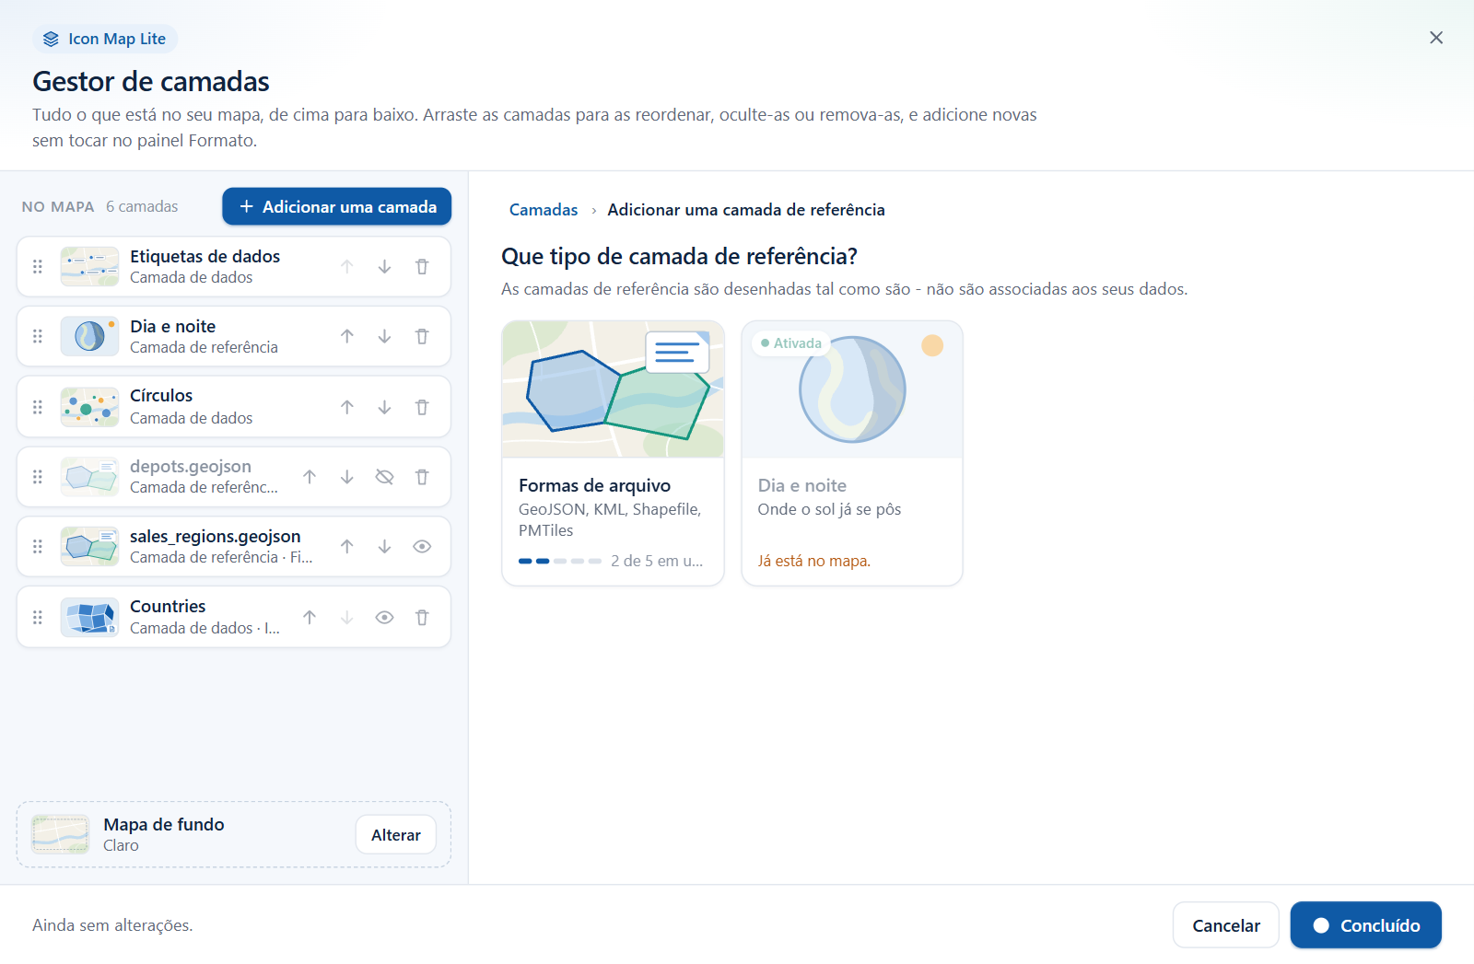
Task: Grab the Countries drag handle
Action: [x=38, y=618]
